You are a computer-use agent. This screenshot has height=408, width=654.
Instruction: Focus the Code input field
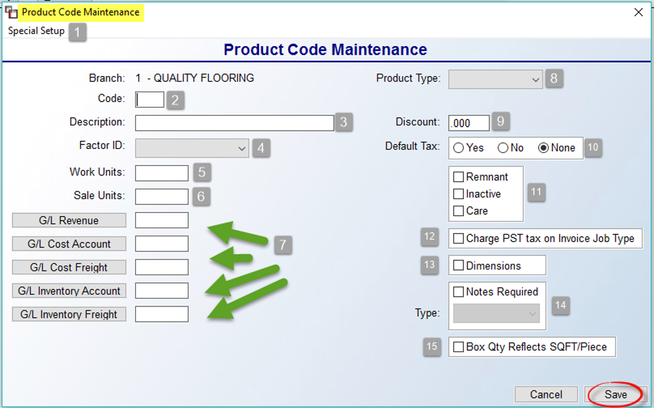coord(150,100)
